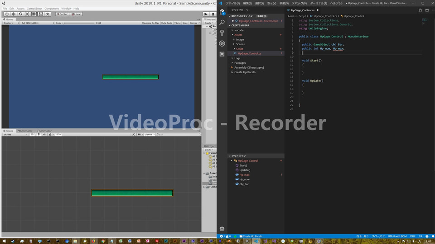Open the VS Code Search view icon

point(222,23)
